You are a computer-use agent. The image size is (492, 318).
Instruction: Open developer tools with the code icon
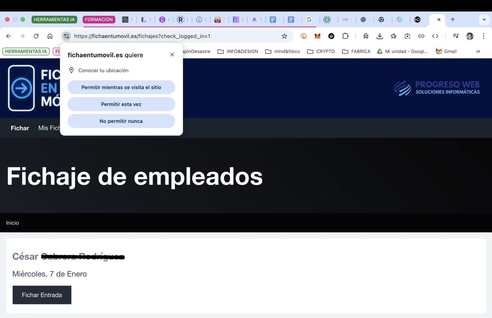[435, 36]
